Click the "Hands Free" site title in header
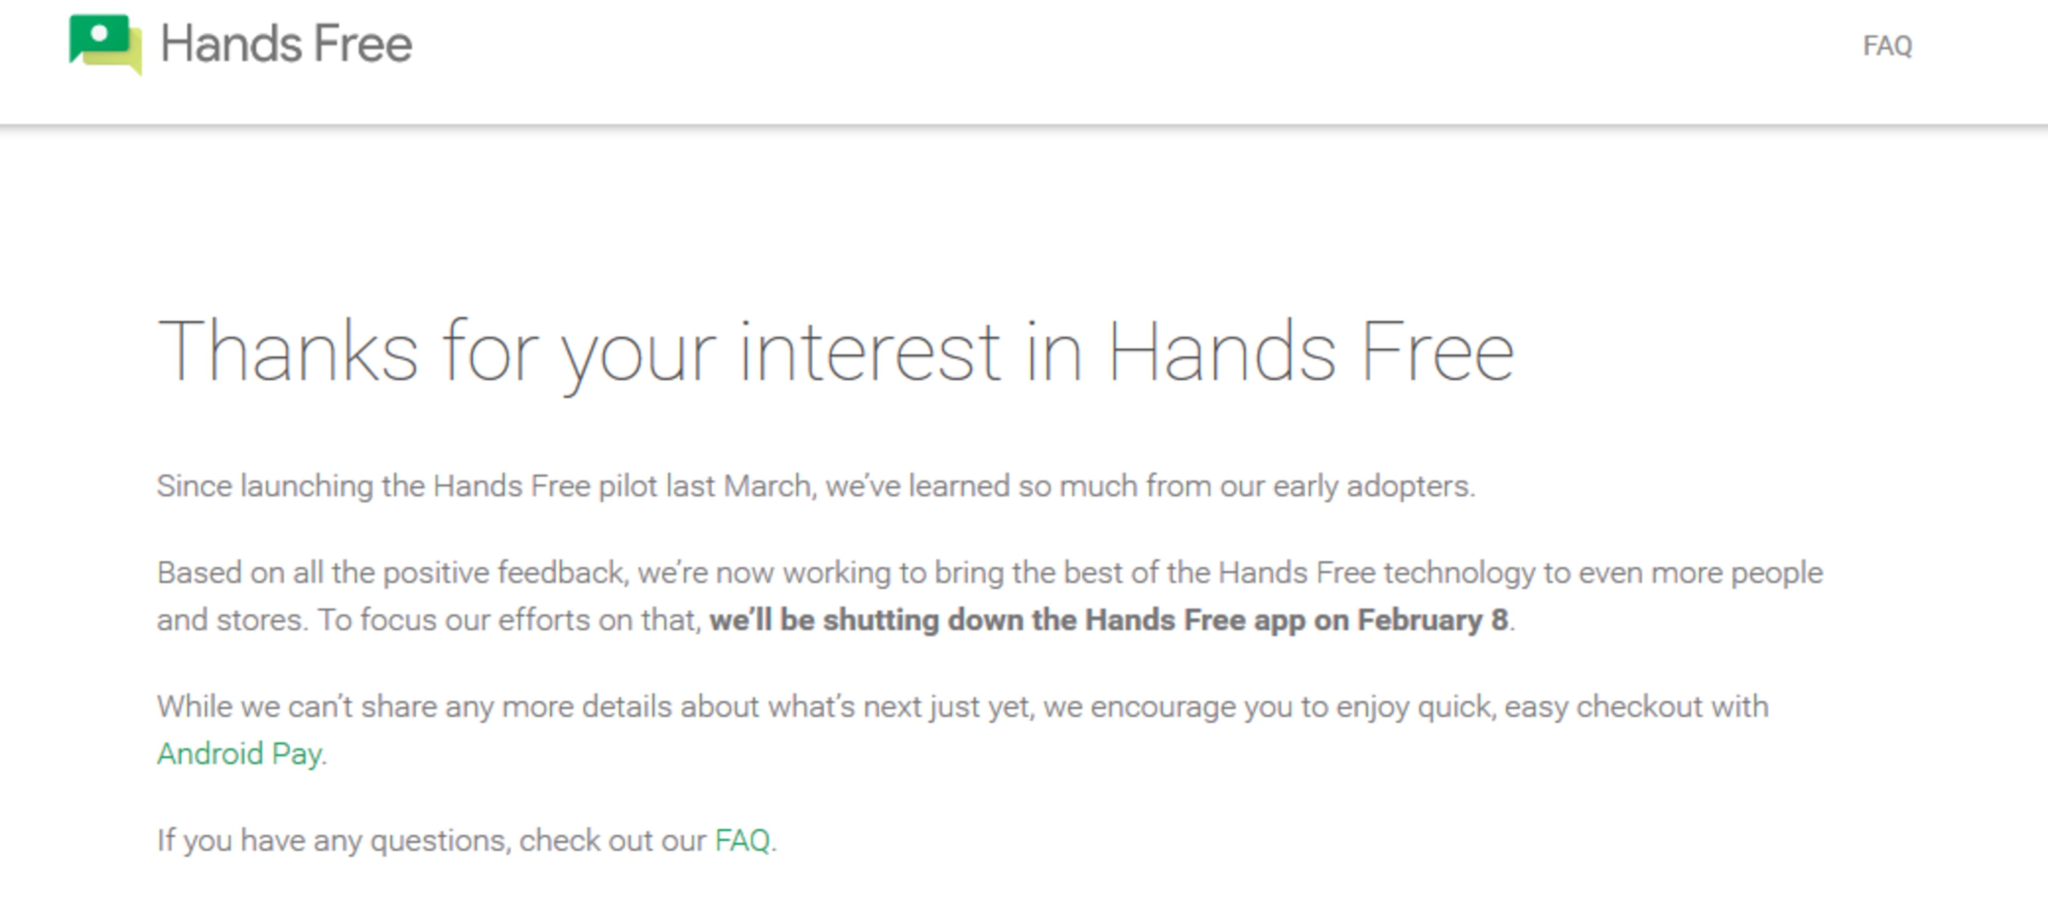The height and width of the screenshot is (900, 2048). coord(286,44)
